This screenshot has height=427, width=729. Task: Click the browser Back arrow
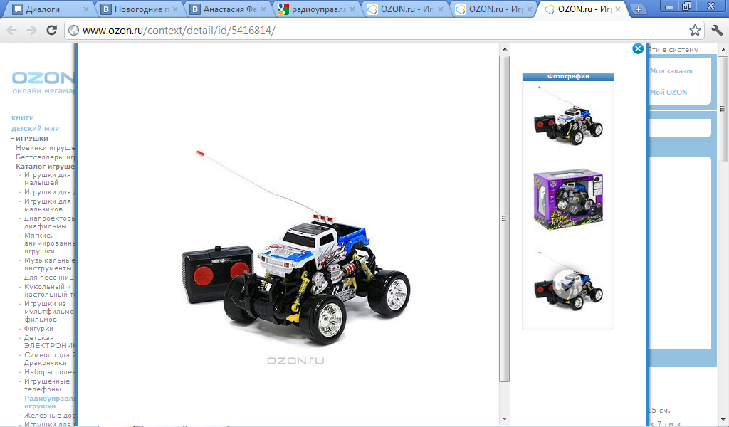pos(11,31)
